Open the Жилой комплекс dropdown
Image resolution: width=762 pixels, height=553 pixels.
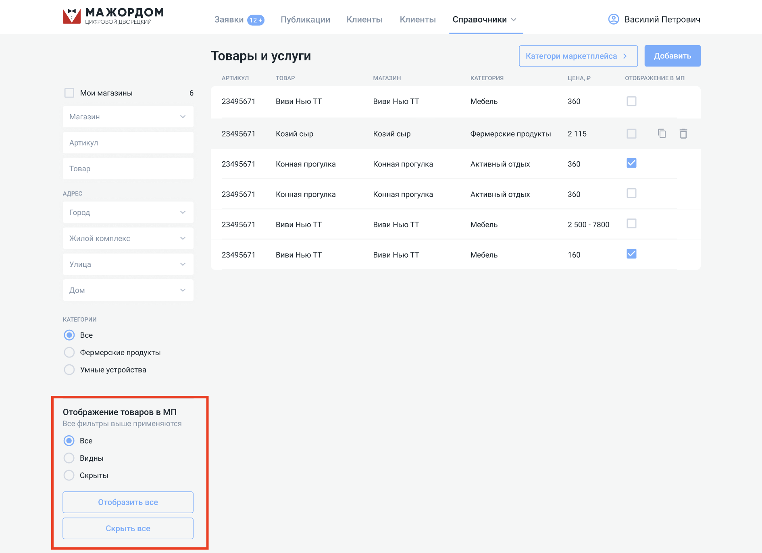(x=128, y=238)
